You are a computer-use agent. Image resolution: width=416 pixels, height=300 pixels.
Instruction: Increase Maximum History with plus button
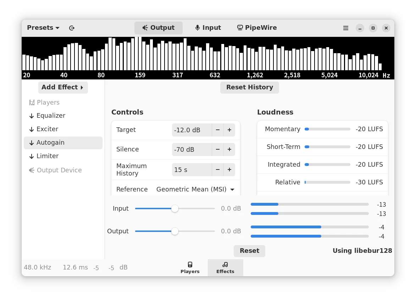pos(229,170)
